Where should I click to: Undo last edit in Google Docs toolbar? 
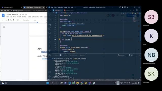point(3,20)
